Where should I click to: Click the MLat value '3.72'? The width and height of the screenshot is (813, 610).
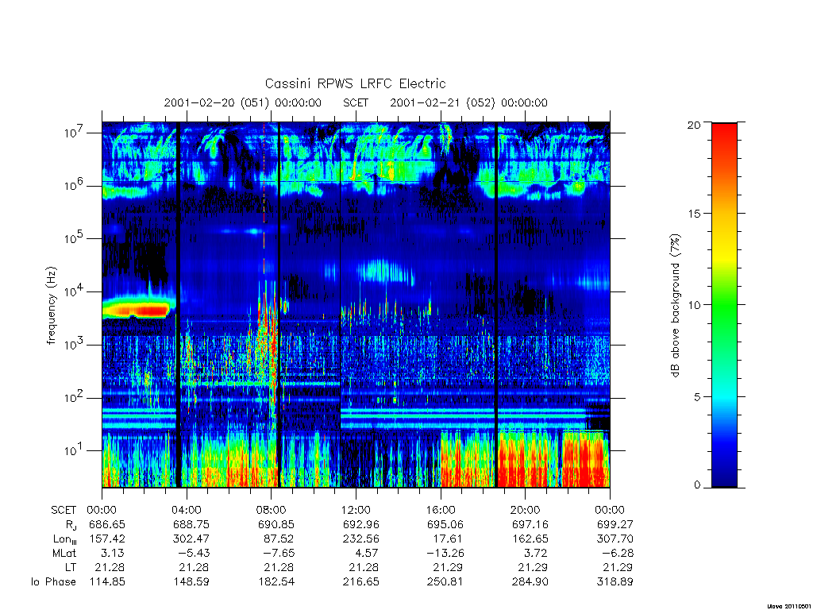coord(535,554)
